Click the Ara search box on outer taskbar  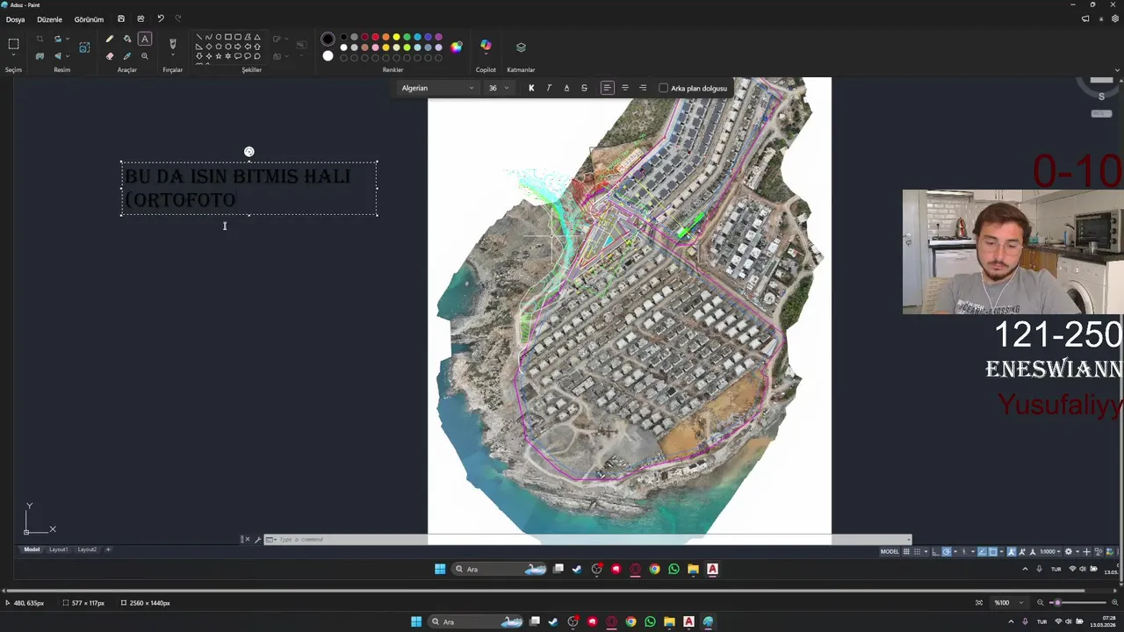tap(474, 621)
